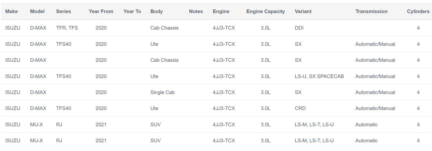Screen dimensions: 432x151
Task: Click the Make column header
Action: point(11,11)
